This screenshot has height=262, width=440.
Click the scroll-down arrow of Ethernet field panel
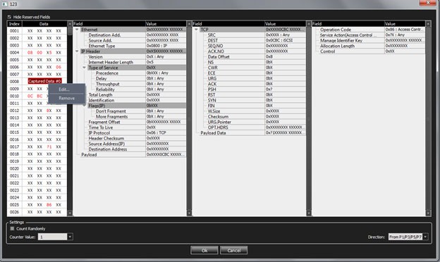(189, 213)
